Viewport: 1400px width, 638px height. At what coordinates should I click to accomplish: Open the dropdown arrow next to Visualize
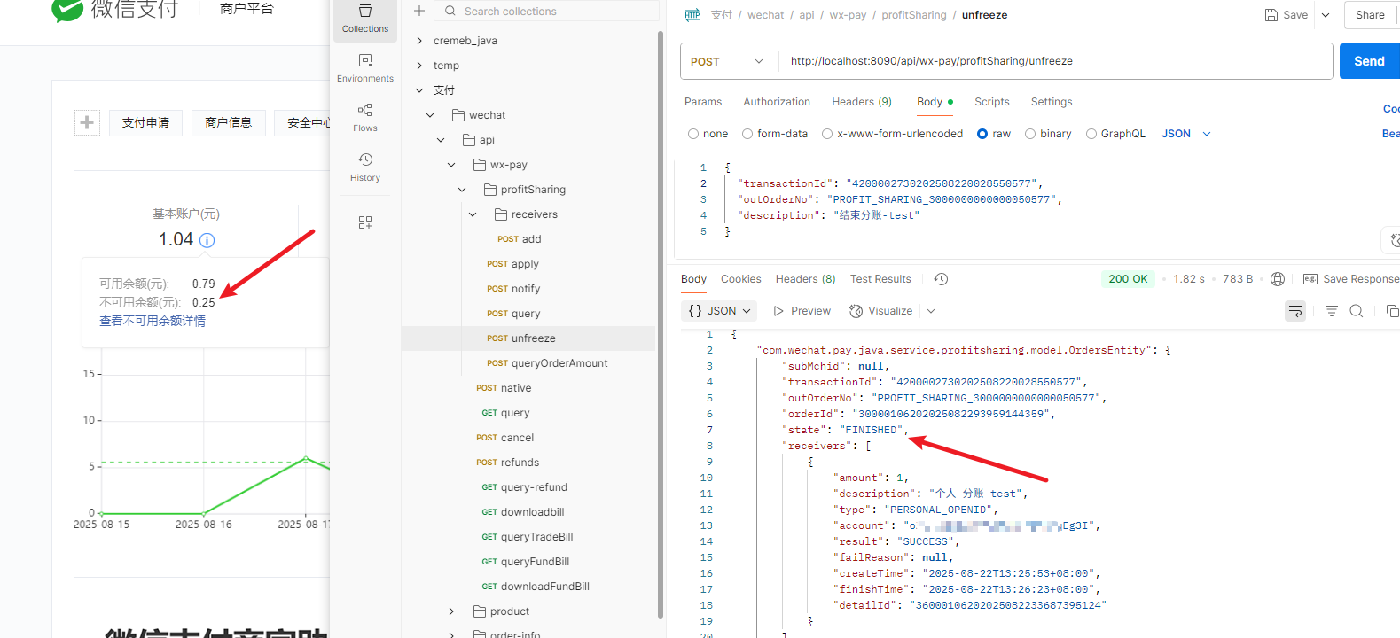[931, 311]
